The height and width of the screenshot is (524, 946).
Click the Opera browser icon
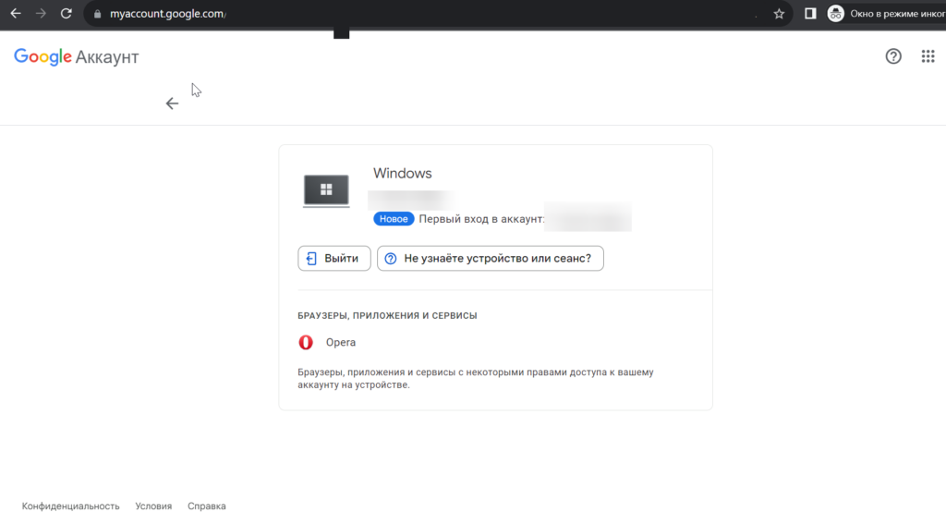click(x=306, y=342)
